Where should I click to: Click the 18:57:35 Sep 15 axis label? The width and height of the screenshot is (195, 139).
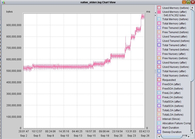tap(91, 133)
